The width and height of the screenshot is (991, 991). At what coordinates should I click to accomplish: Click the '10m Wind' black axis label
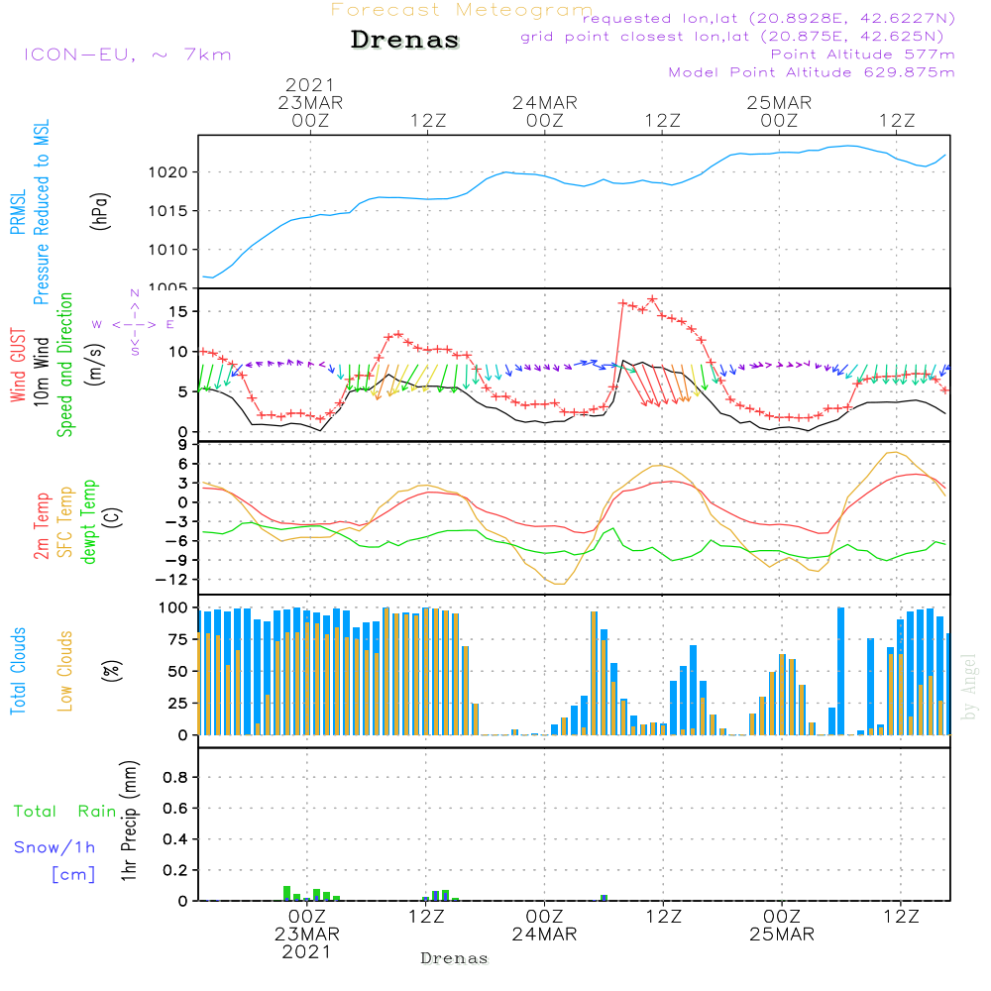click(41, 372)
